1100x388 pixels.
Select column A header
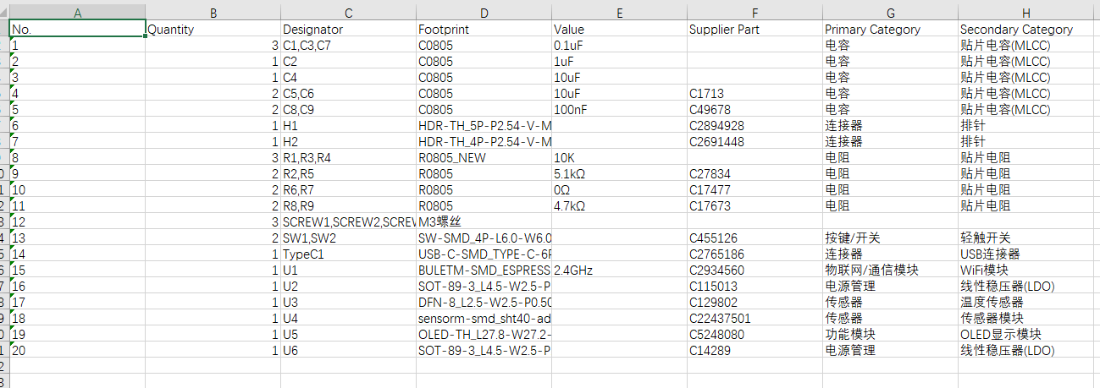point(77,13)
